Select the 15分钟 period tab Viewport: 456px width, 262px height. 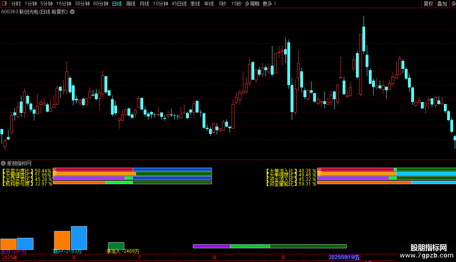pyautogui.click(x=64, y=4)
